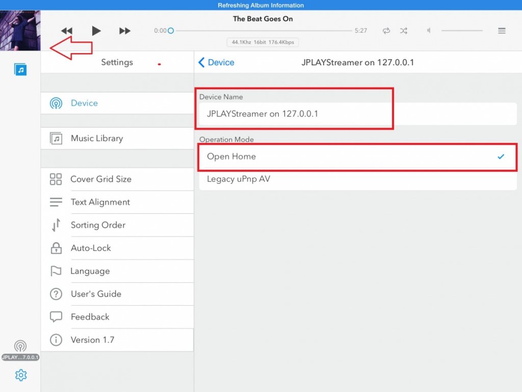Click the audio format info badge 44.1Khz
Image resolution: width=522 pixels, height=392 pixels.
(263, 42)
